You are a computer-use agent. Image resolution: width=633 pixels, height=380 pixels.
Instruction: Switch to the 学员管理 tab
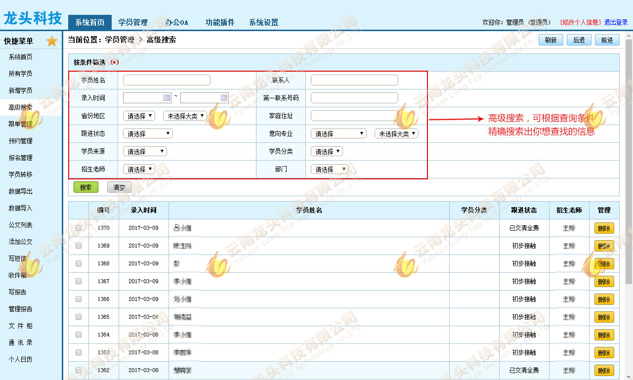pyautogui.click(x=133, y=22)
